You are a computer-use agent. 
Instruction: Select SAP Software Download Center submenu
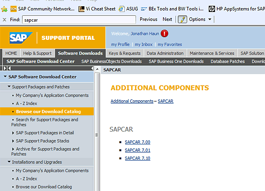tap(40, 61)
